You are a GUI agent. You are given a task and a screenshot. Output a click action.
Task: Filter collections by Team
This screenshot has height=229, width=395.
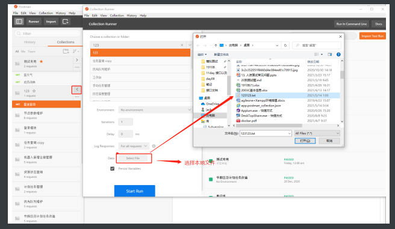tap(31, 51)
